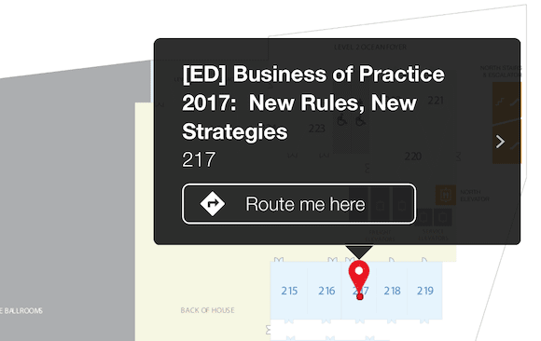This screenshot has height=341, width=541.
Task: Select room 219 on the map
Action: coord(425,291)
